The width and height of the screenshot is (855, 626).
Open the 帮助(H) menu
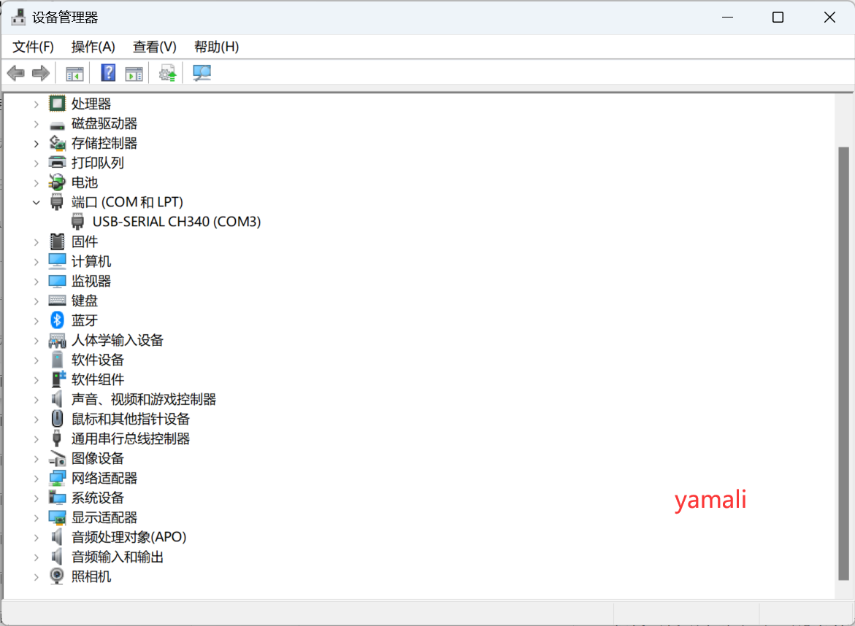[216, 47]
